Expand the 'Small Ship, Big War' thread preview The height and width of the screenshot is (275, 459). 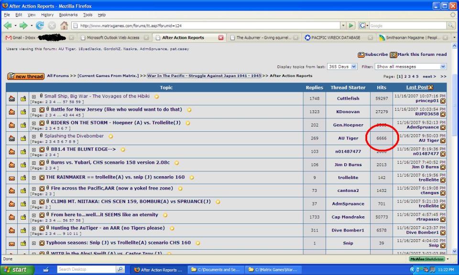33,96
